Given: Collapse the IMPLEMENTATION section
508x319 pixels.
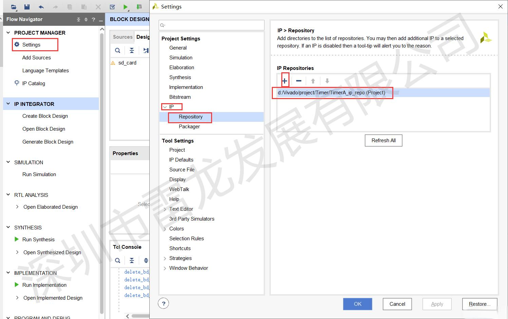Looking at the screenshot, I should pyautogui.click(x=8, y=273).
